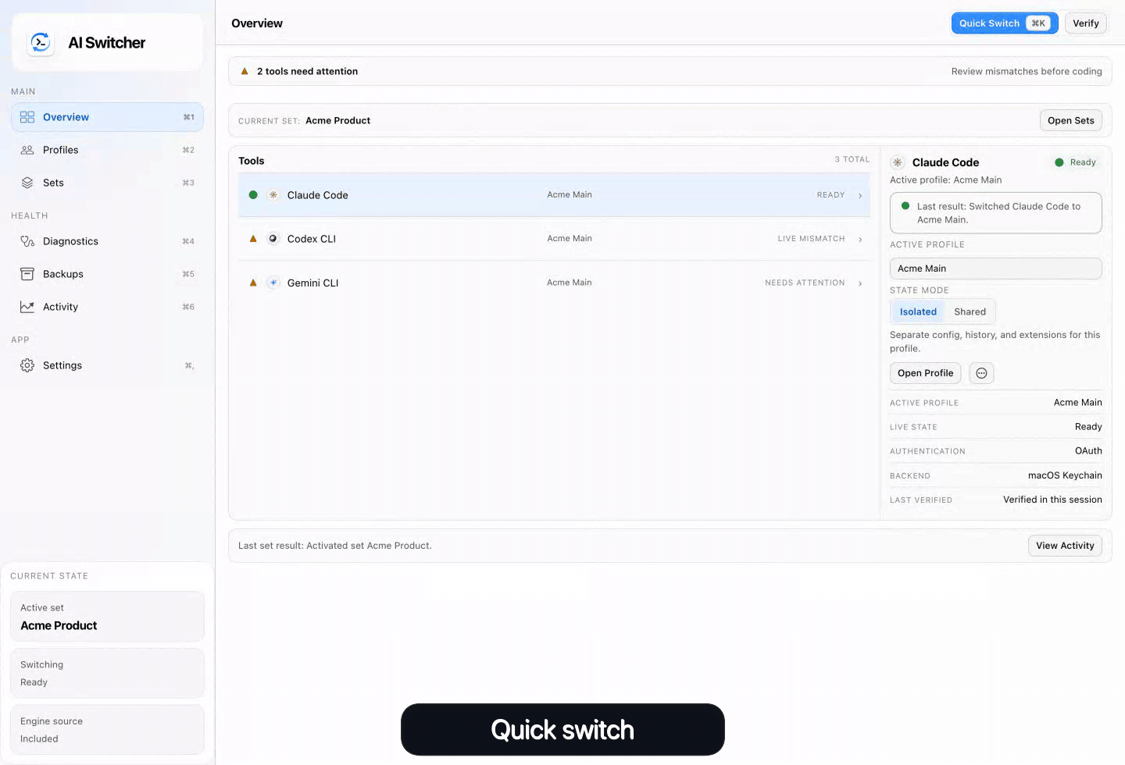Click the Switching Ready status card
1125x765 pixels.
point(107,673)
